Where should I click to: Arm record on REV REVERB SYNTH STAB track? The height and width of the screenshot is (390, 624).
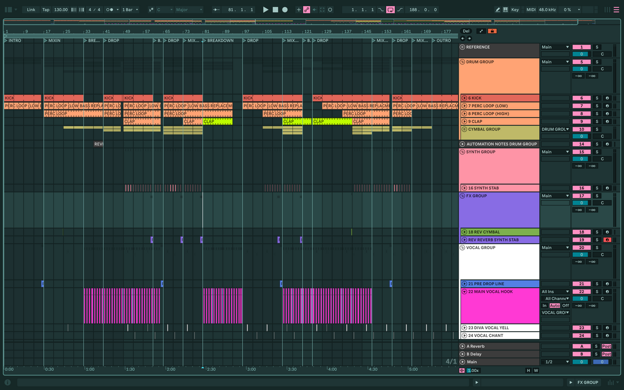coord(606,240)
